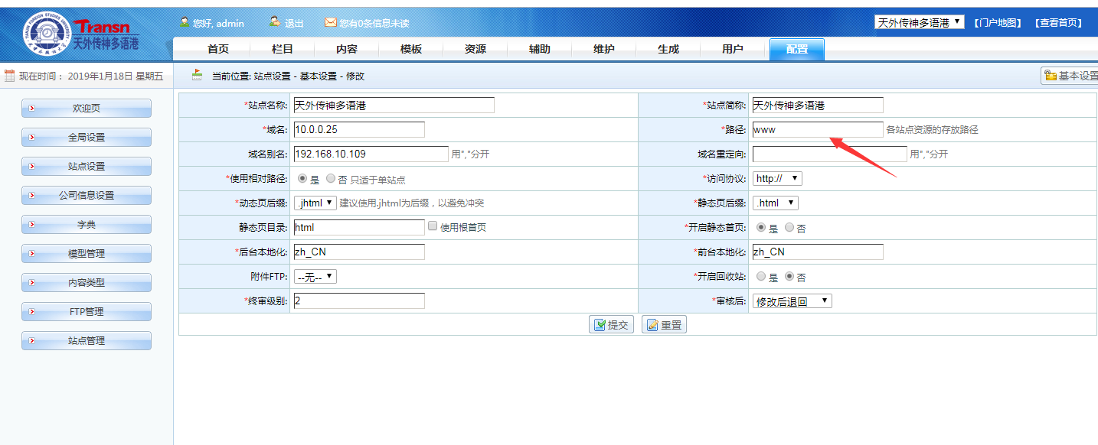Open the 访问协议 http:// dropdown
Viewport: 1098px width, 445px height.
(x=777, y=178)
